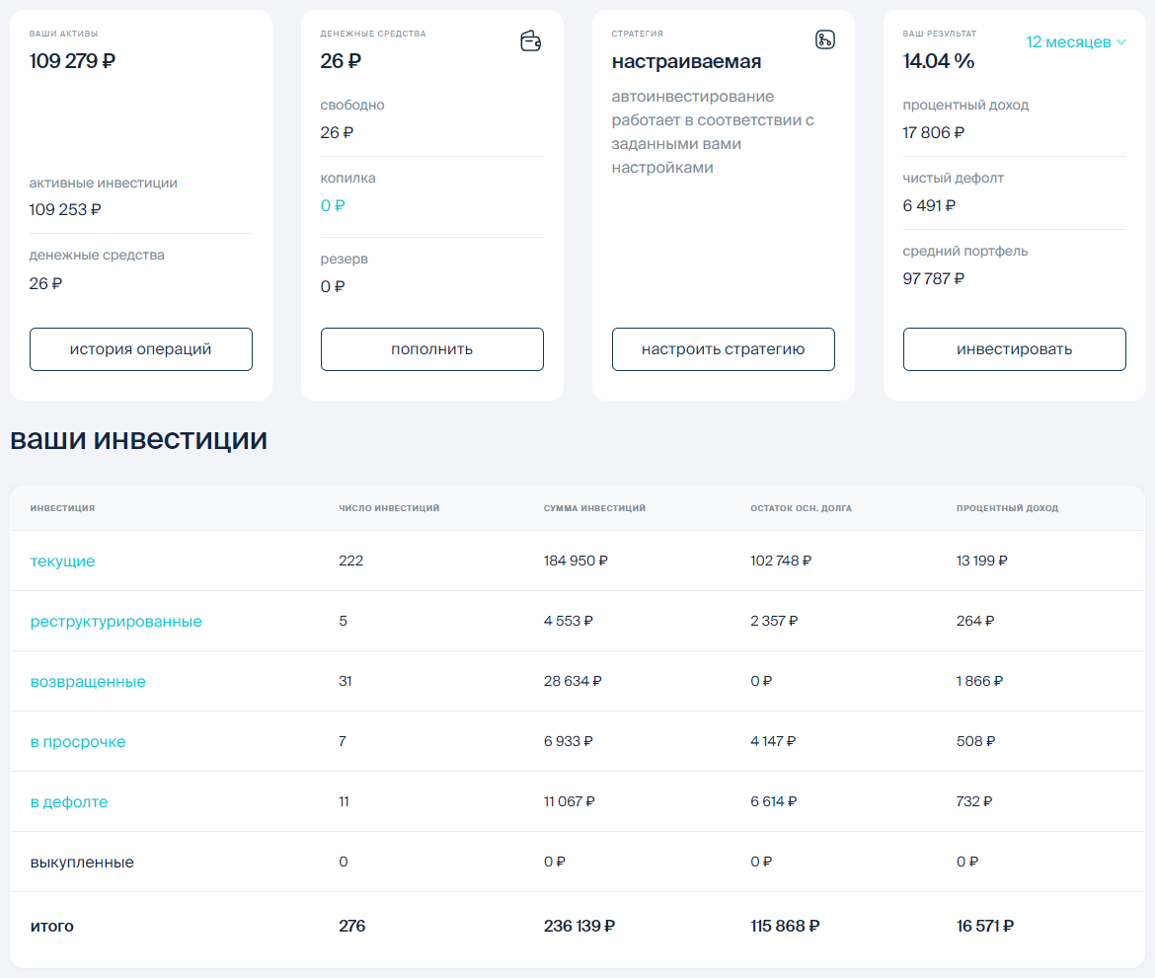Click настроить стратегию button
Screen dimensions: 1155x978
coord(723,349)
